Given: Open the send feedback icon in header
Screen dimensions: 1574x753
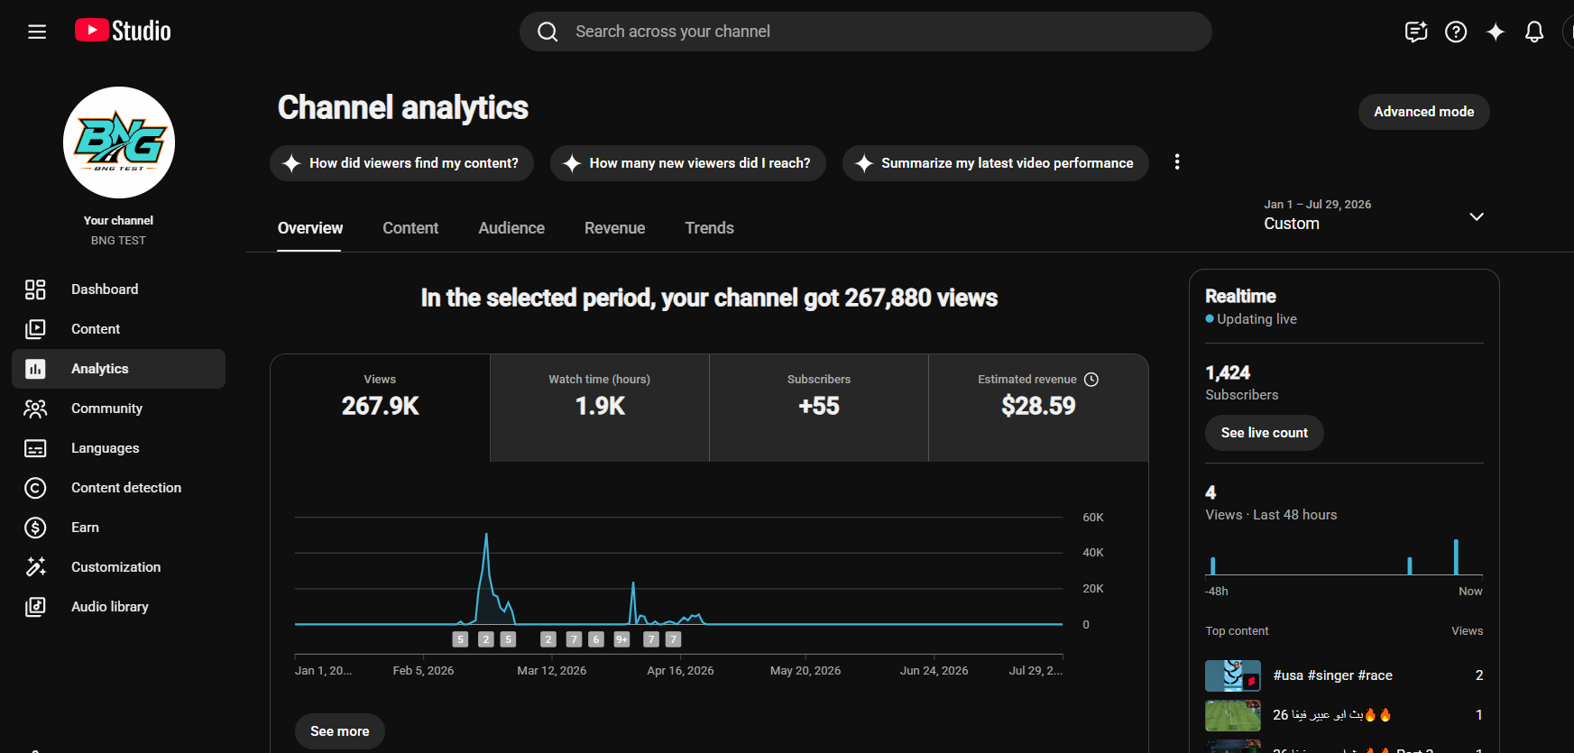Looking at the screenshot, I should click(1416, 32).
